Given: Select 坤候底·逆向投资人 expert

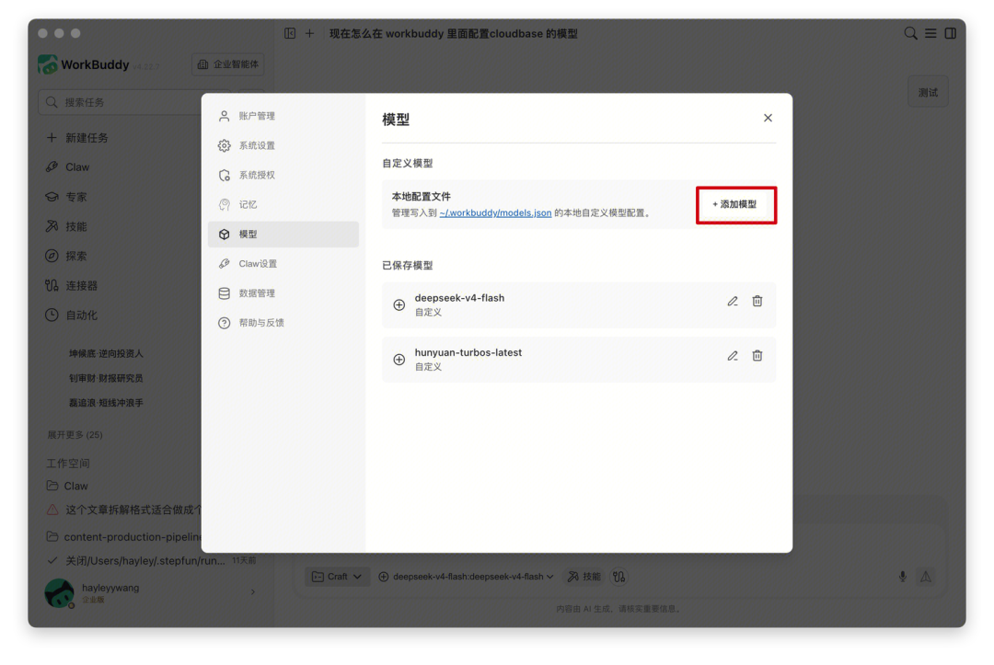Looking at the screenshot, I should pos(106,353).
